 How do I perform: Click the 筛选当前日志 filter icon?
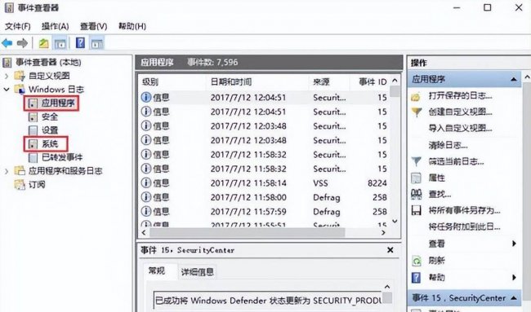(416, 161)
